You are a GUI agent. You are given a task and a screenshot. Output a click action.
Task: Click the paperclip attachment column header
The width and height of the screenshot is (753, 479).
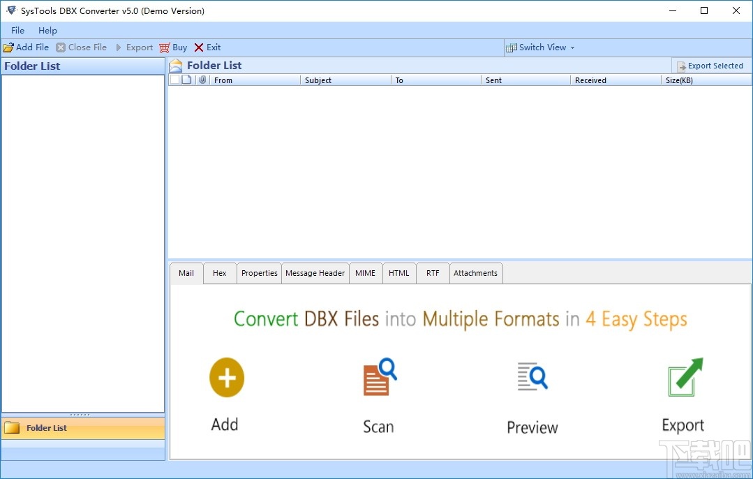(202, 80)
